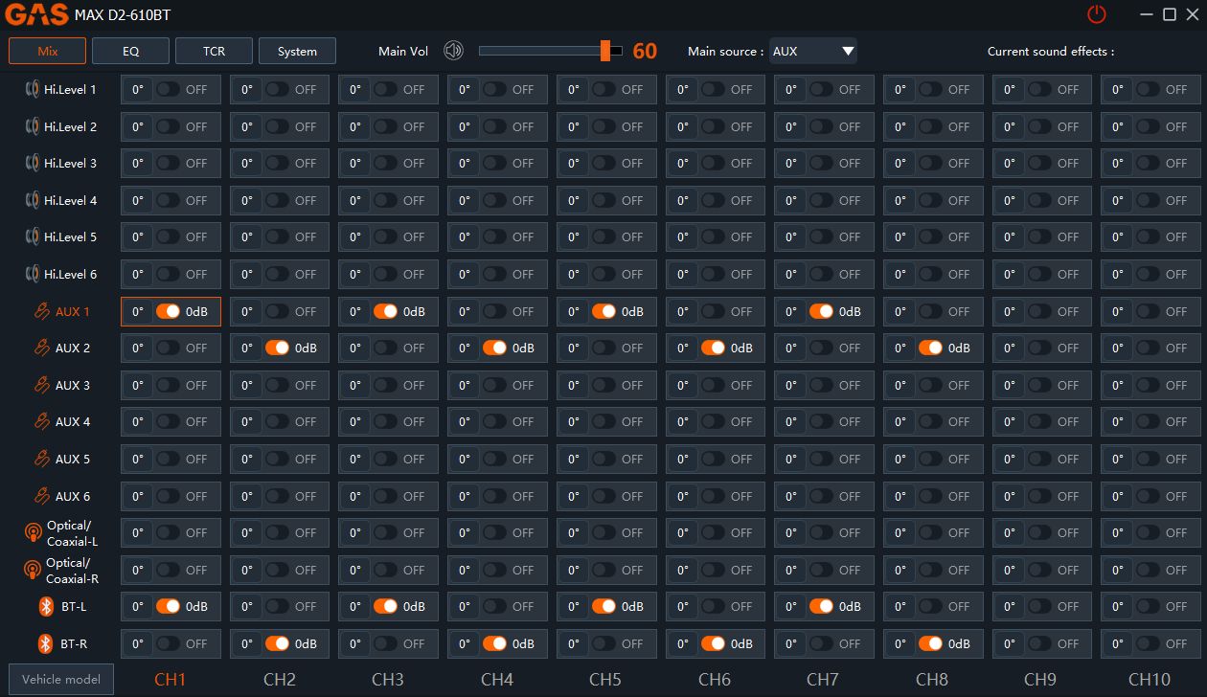This screenshot has width=1207, height=697.
Task: Click the GAS logo in title bar
Action: pyautogui.click(x=37, y=14)
